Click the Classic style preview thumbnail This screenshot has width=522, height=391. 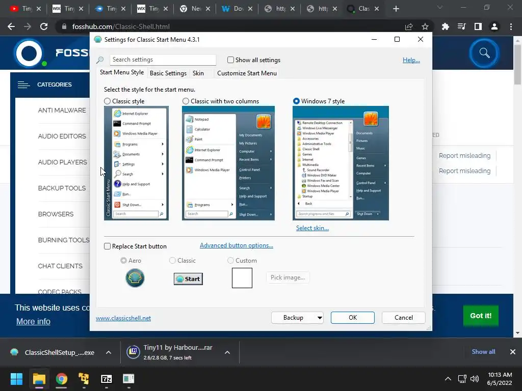click(136, 163)
